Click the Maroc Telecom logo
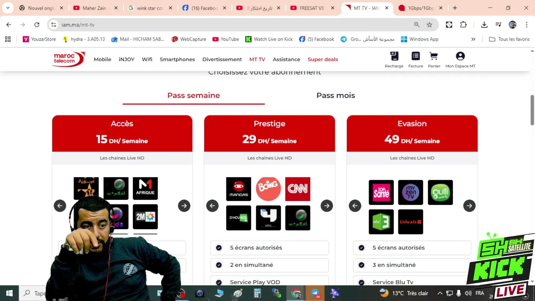This screenshot has height=301, width=535. tap(69, 59)
